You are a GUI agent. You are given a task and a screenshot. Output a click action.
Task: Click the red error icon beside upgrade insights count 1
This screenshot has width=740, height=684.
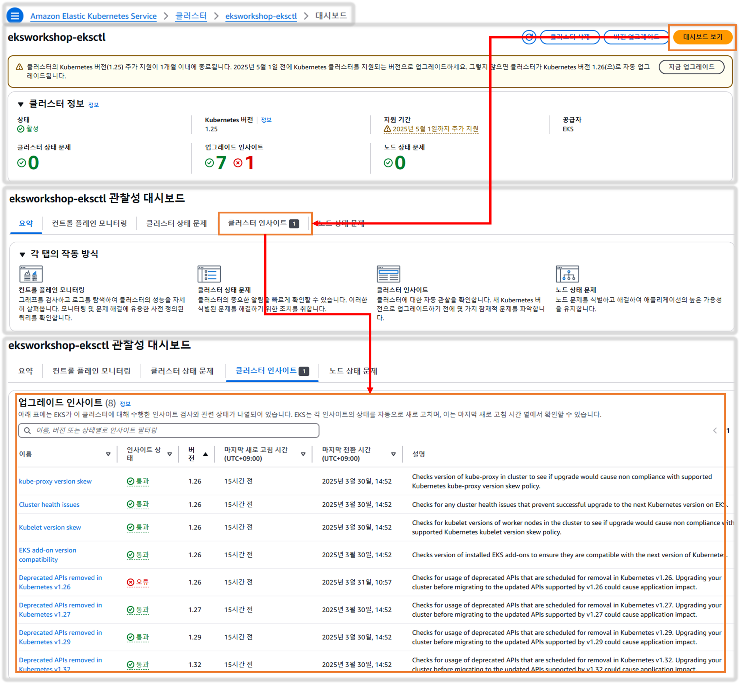pyautogui.click(x=238, y=163)
